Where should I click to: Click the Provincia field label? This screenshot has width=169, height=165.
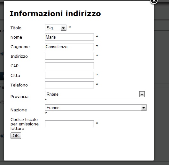coord(19,97)
